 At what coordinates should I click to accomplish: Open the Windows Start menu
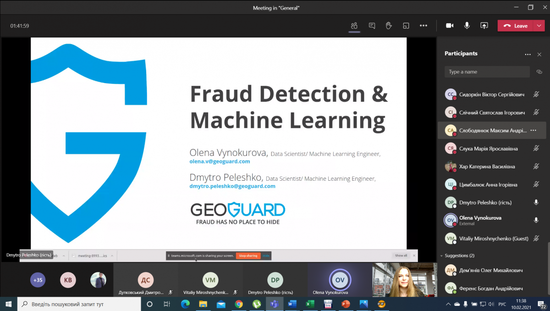(x=8, y=304)
